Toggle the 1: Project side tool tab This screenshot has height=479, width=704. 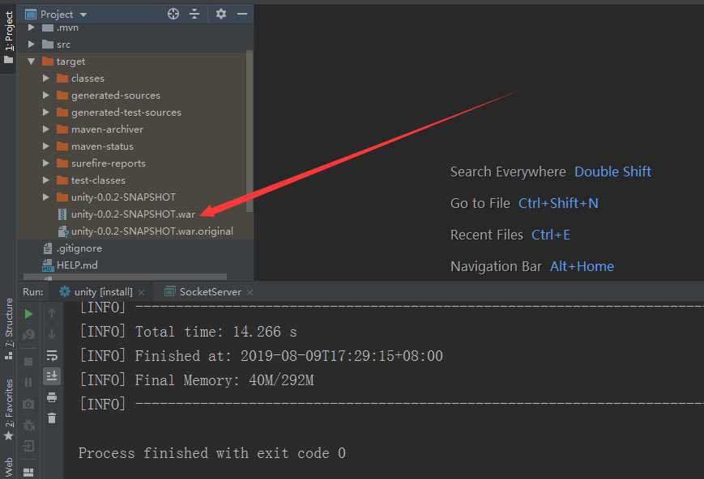pyautogui.click(x=9, y=38)
